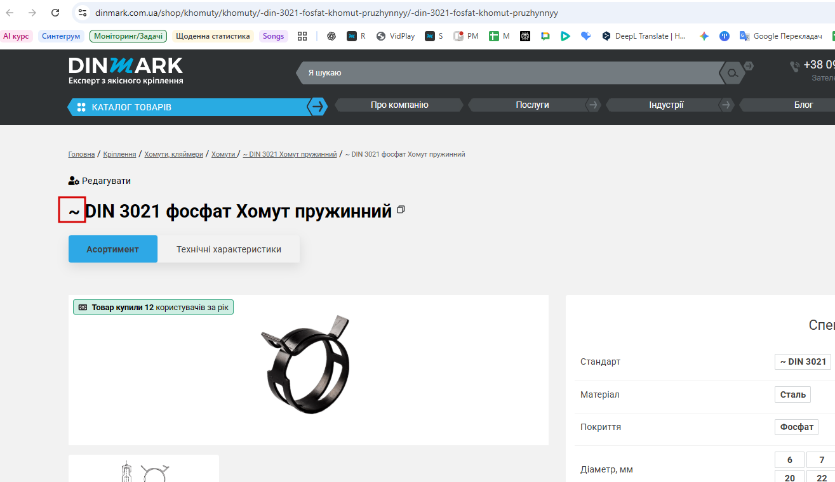Click the Товар купили 12 користувачів badge
The height and width of the screenshot is (482, 835).
click(x=153, y=307)
